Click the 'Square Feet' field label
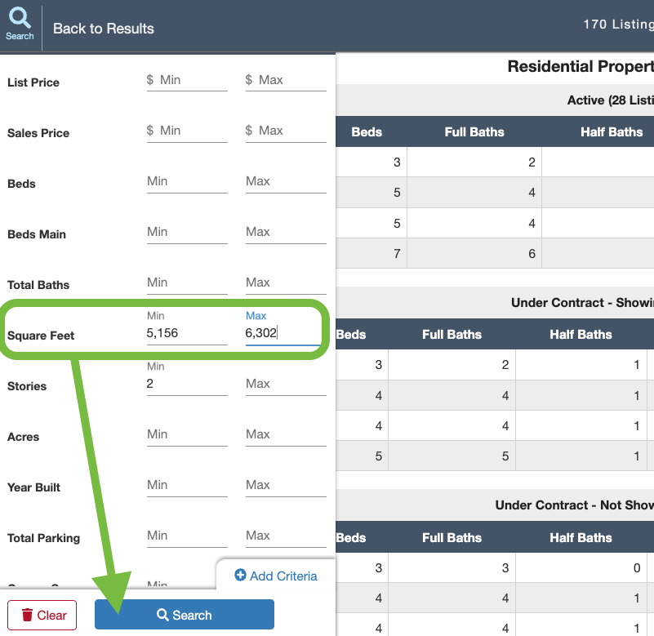 pyautogui.click(x=41, y=336)
